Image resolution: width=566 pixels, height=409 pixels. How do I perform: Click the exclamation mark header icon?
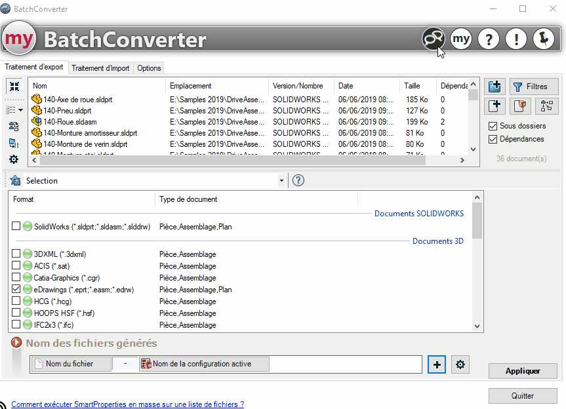click(516, 39)
